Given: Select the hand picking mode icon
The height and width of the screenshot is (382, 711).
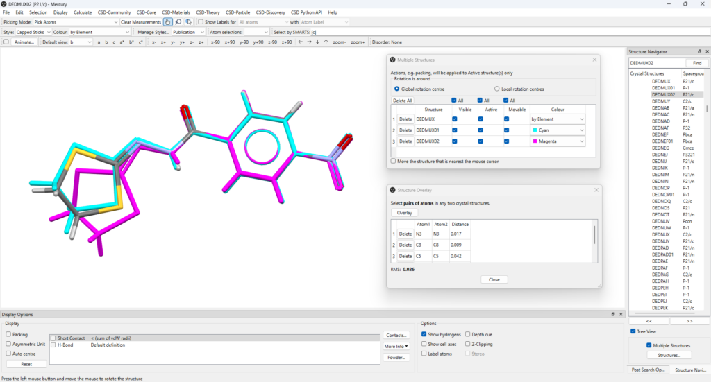Looking at the screenshot, I should [x=168, y=22].
